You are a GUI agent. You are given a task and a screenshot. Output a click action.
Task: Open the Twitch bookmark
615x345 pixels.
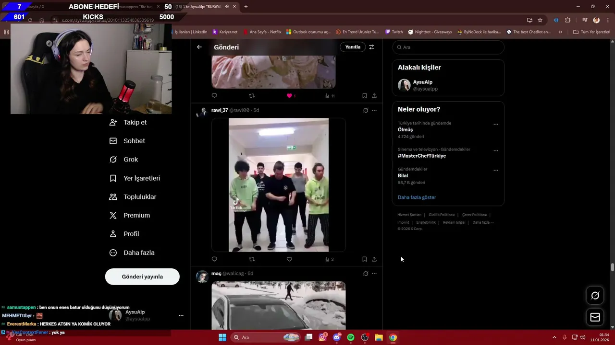394,32
